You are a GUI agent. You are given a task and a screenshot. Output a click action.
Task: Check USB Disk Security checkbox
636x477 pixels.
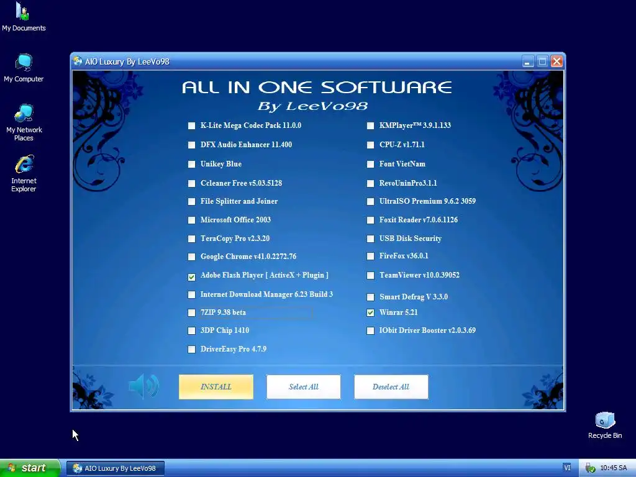point(370,239)
